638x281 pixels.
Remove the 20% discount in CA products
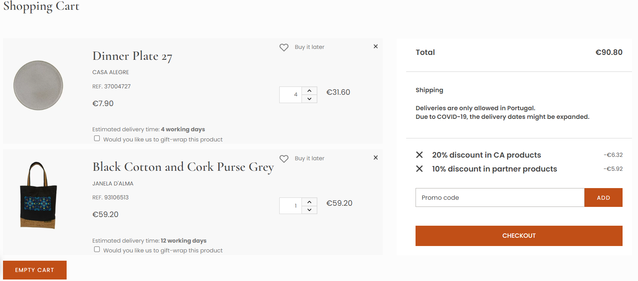click(x=419, y=155)
